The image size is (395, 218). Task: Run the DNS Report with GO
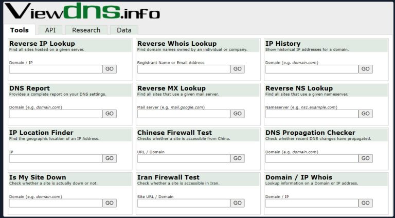[110, 114]
